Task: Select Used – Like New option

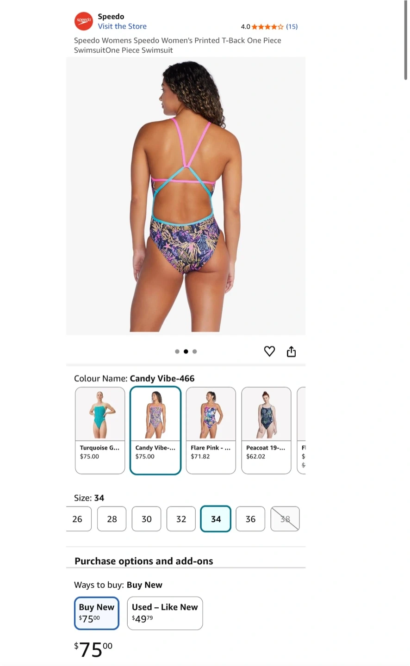Action: tap(165, 613)
